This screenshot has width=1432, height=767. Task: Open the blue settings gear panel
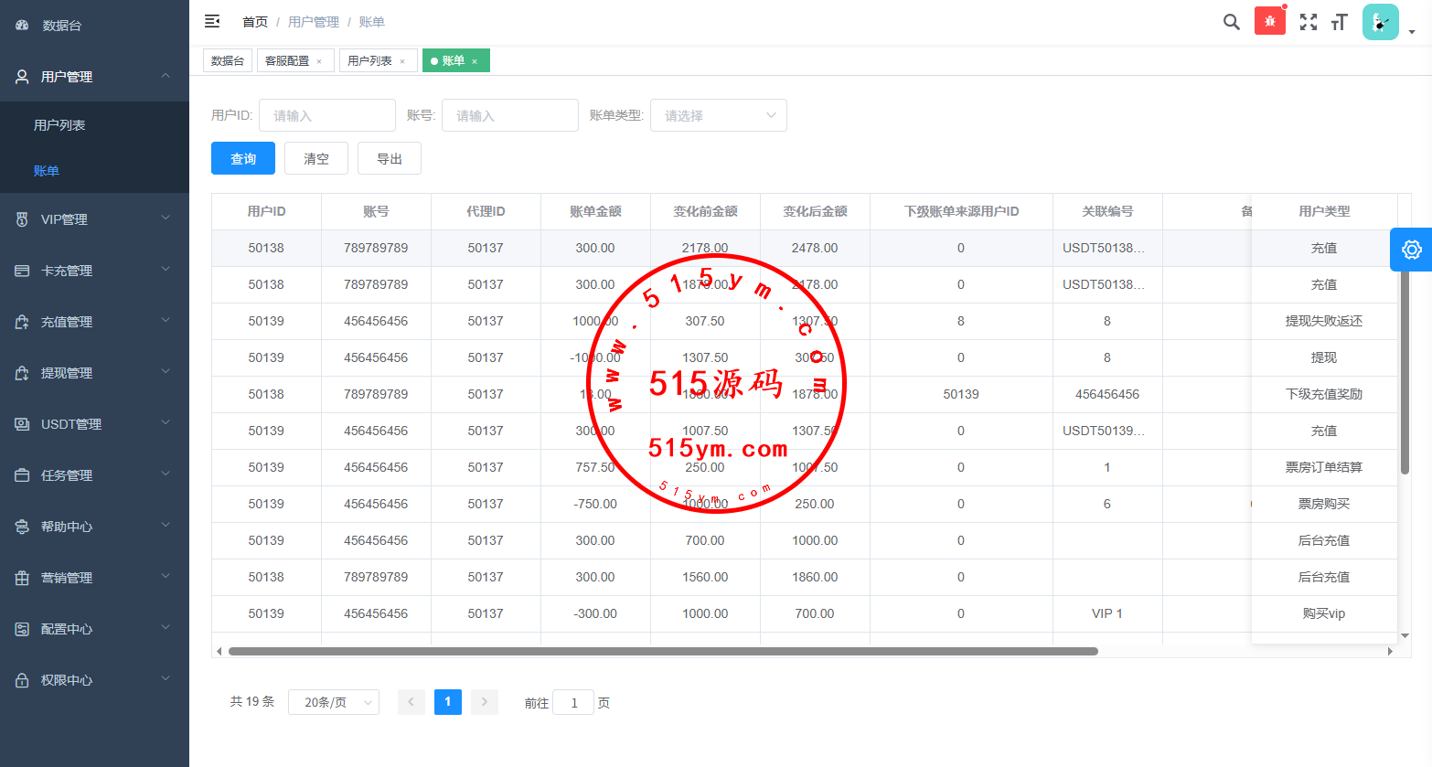click(x=1411, y=250)
